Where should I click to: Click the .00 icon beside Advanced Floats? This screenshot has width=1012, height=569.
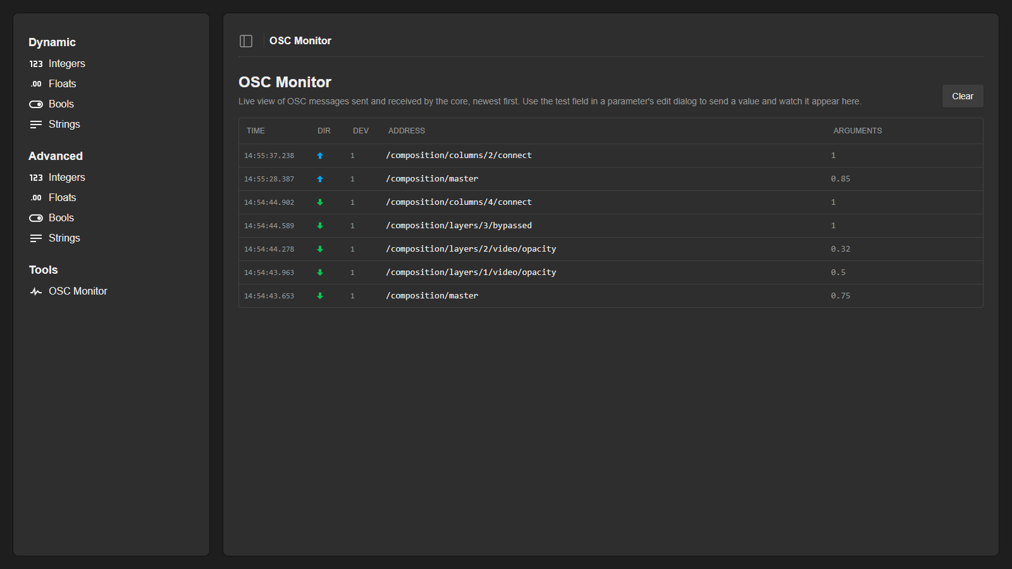pyautogui.click(x=36, y=198)
